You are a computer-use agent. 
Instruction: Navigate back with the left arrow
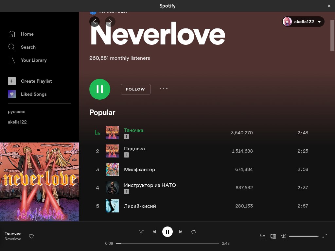pos(95,22)
